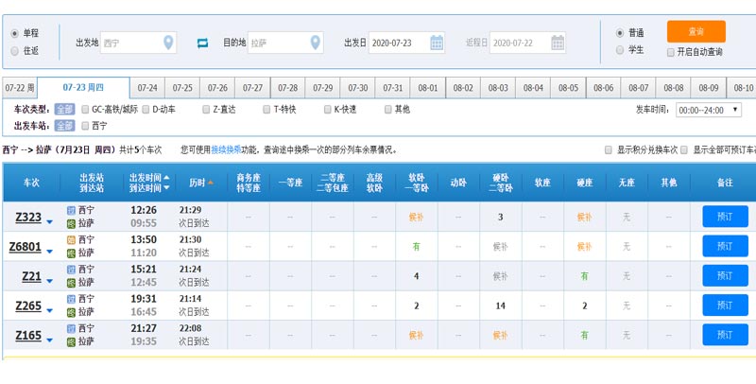Sort ascending by departure time arrow
Image resolution: width=756 pixels, height=384 pixels.
pos(166,177)
